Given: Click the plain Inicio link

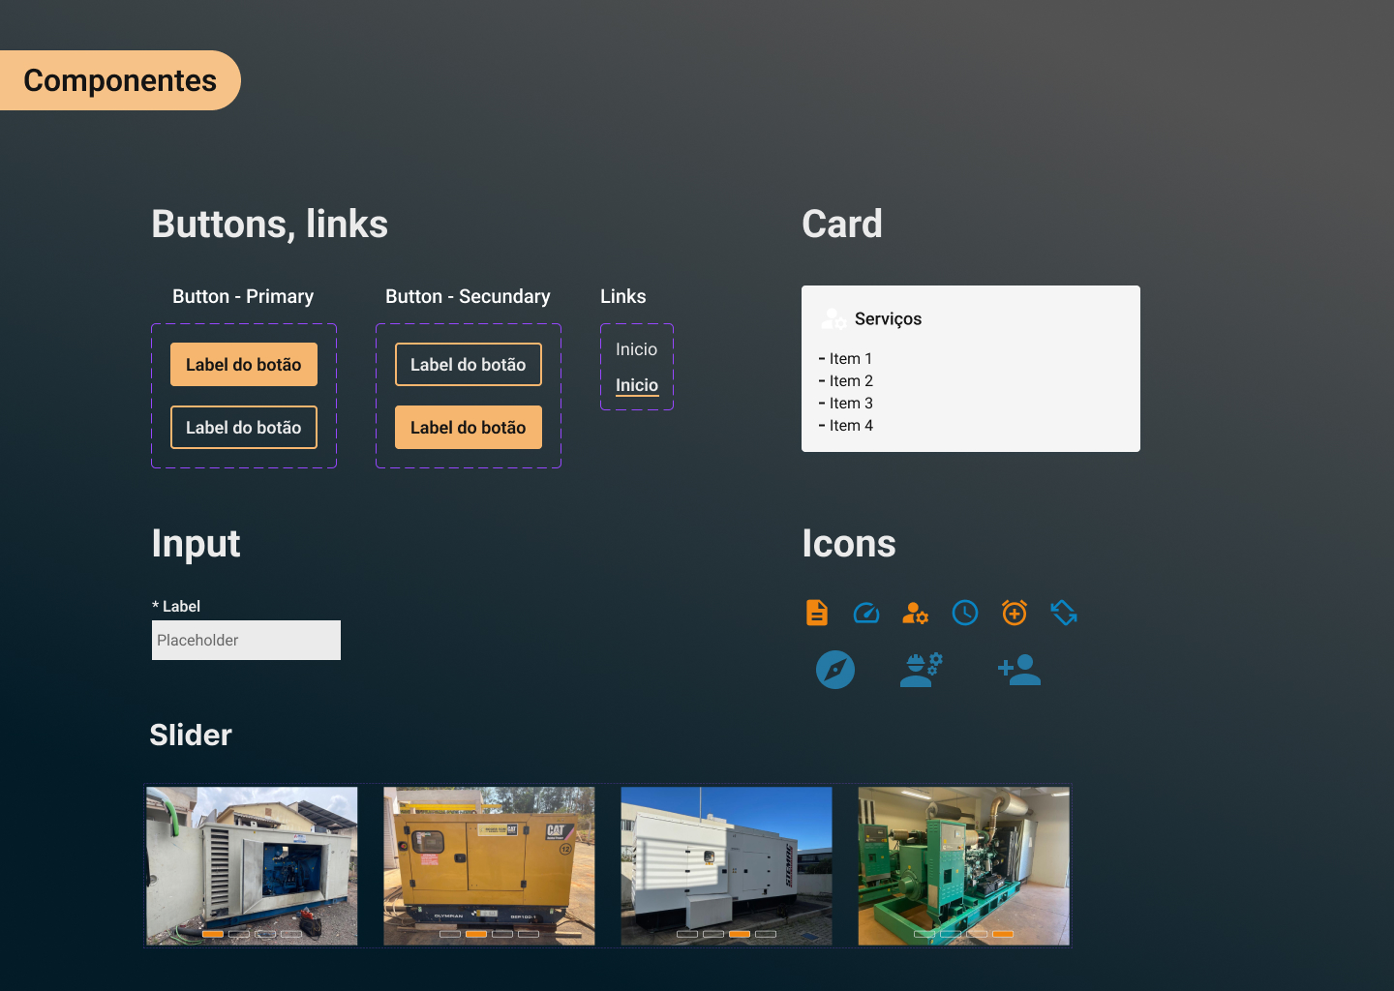Looking at the screenshot, I should click(x=636, y=349).
